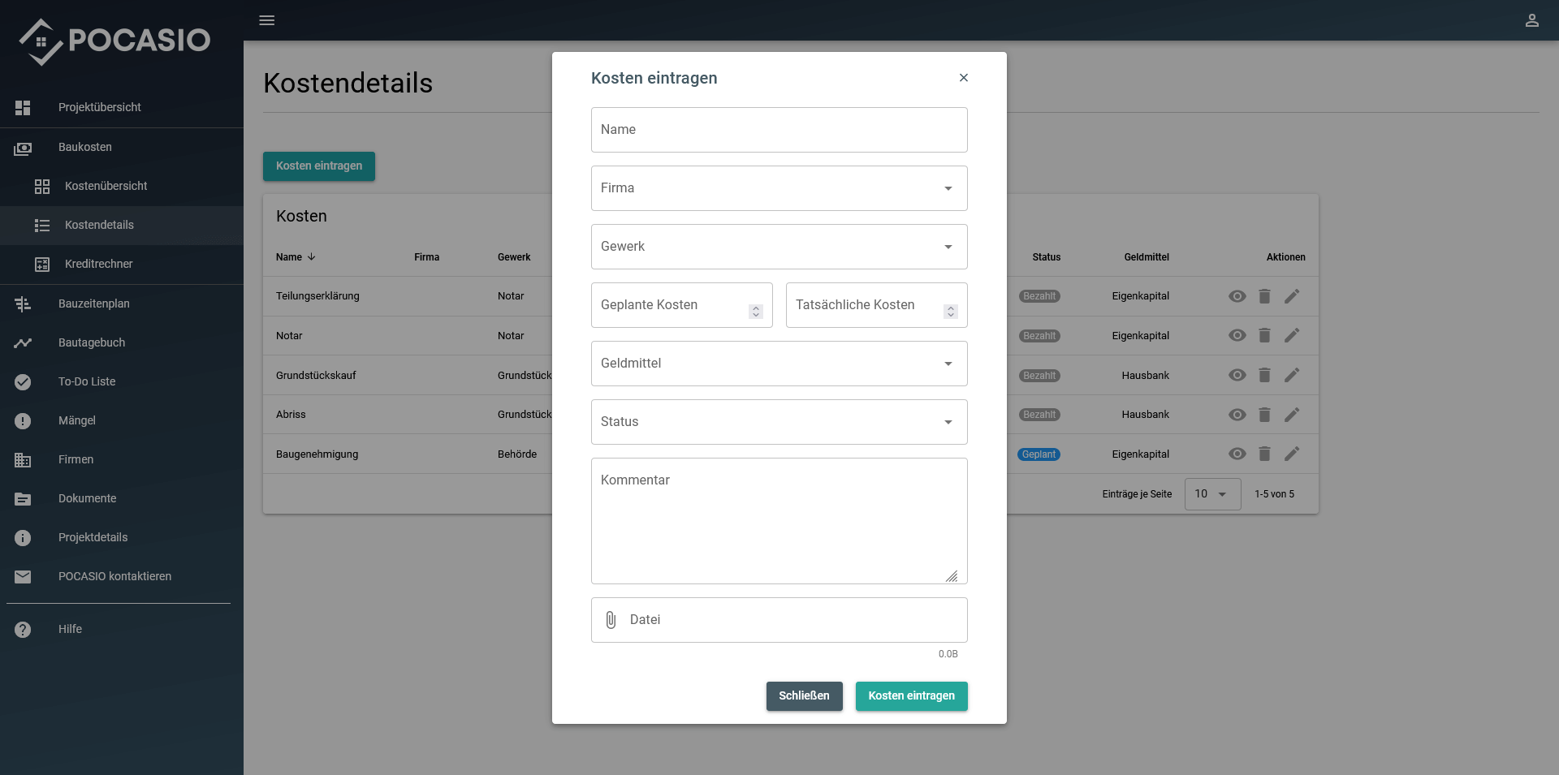Click the Dokumente folder icon

23,499
